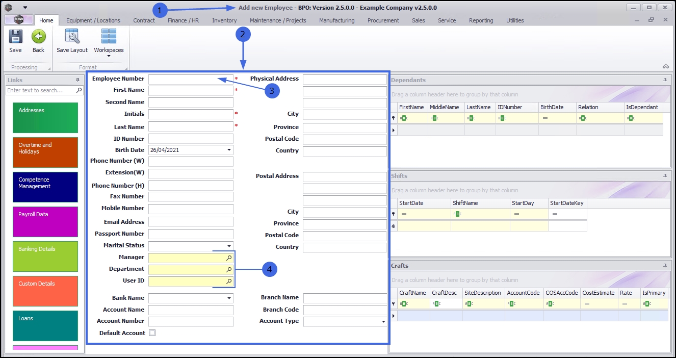The image size is (676, 358).
Task: Click the Links search text box
Action: pos(41,90)
